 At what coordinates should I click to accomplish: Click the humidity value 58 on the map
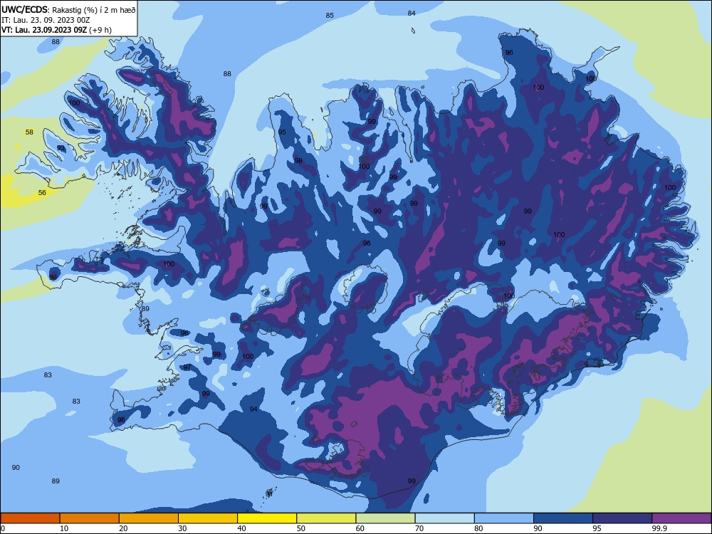29,132
